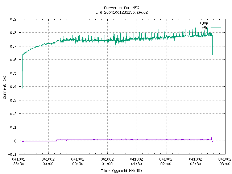Click the x-axis tick label 041002 00:00
232x174 pixels.
click(48, 162)
